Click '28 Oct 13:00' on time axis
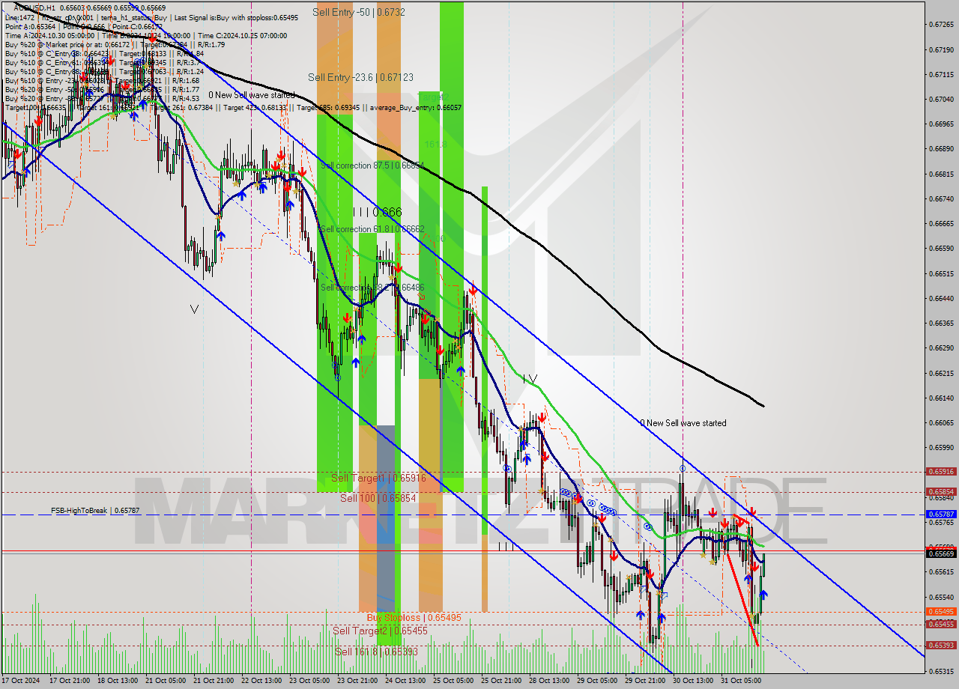 pyautogui.click(x=548, y=681)
